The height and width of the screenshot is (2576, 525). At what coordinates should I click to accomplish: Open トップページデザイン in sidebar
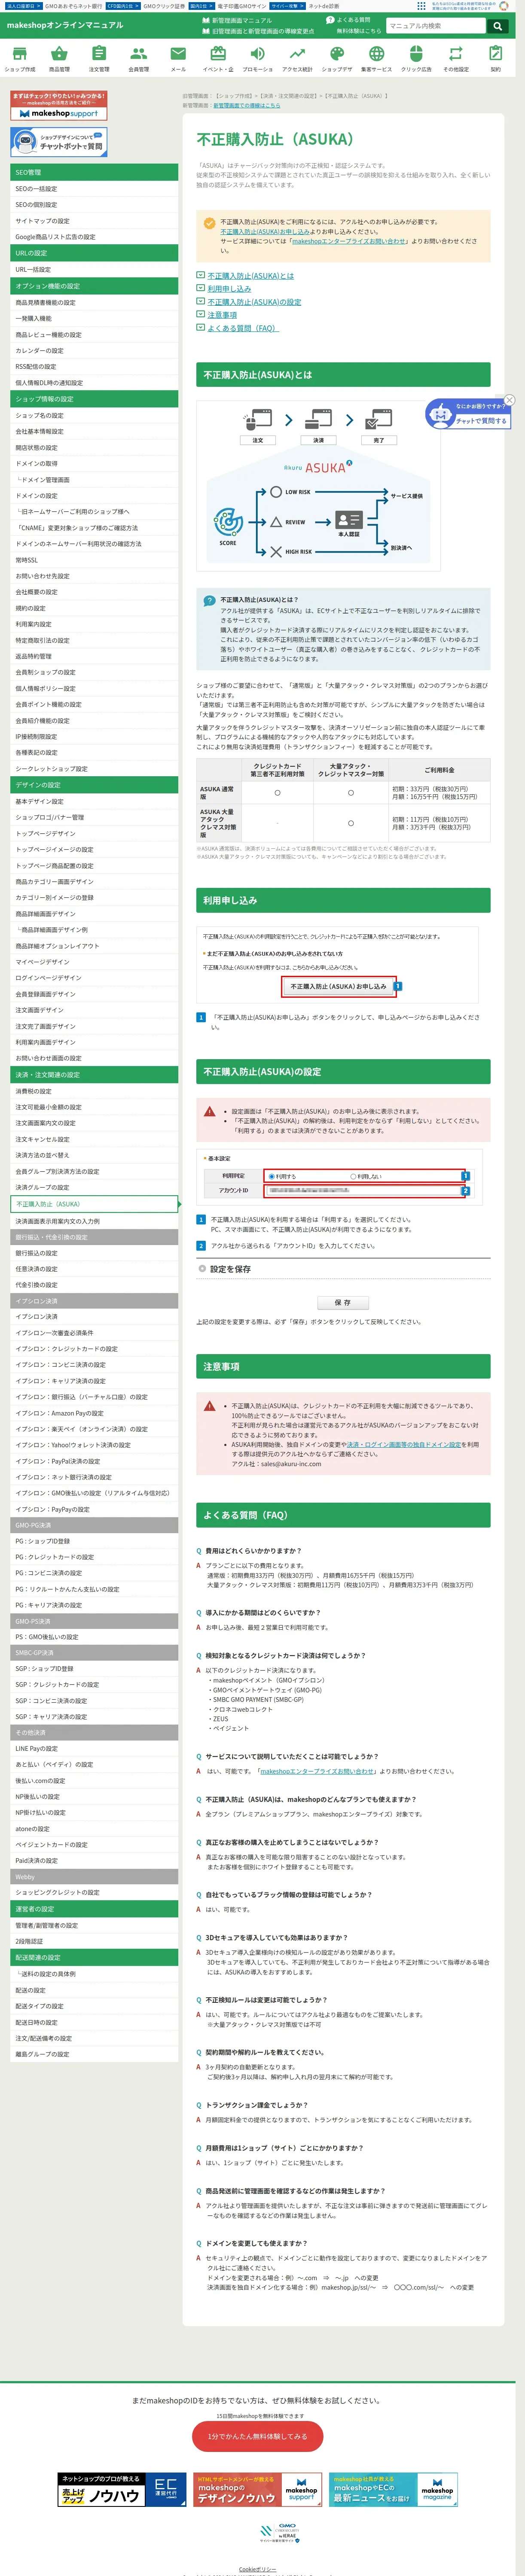click(94, 833)
